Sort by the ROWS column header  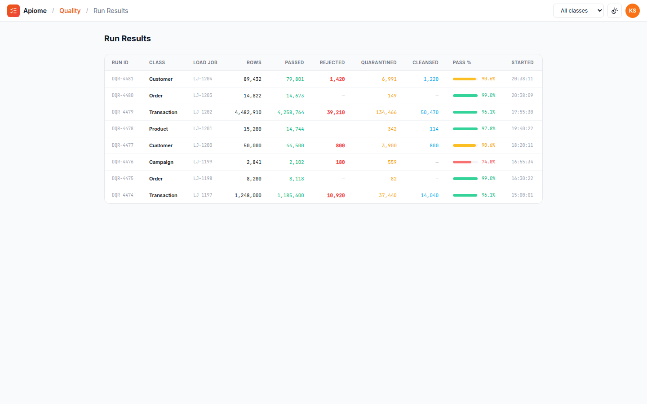pyautogui.click(x=254, y=62)
